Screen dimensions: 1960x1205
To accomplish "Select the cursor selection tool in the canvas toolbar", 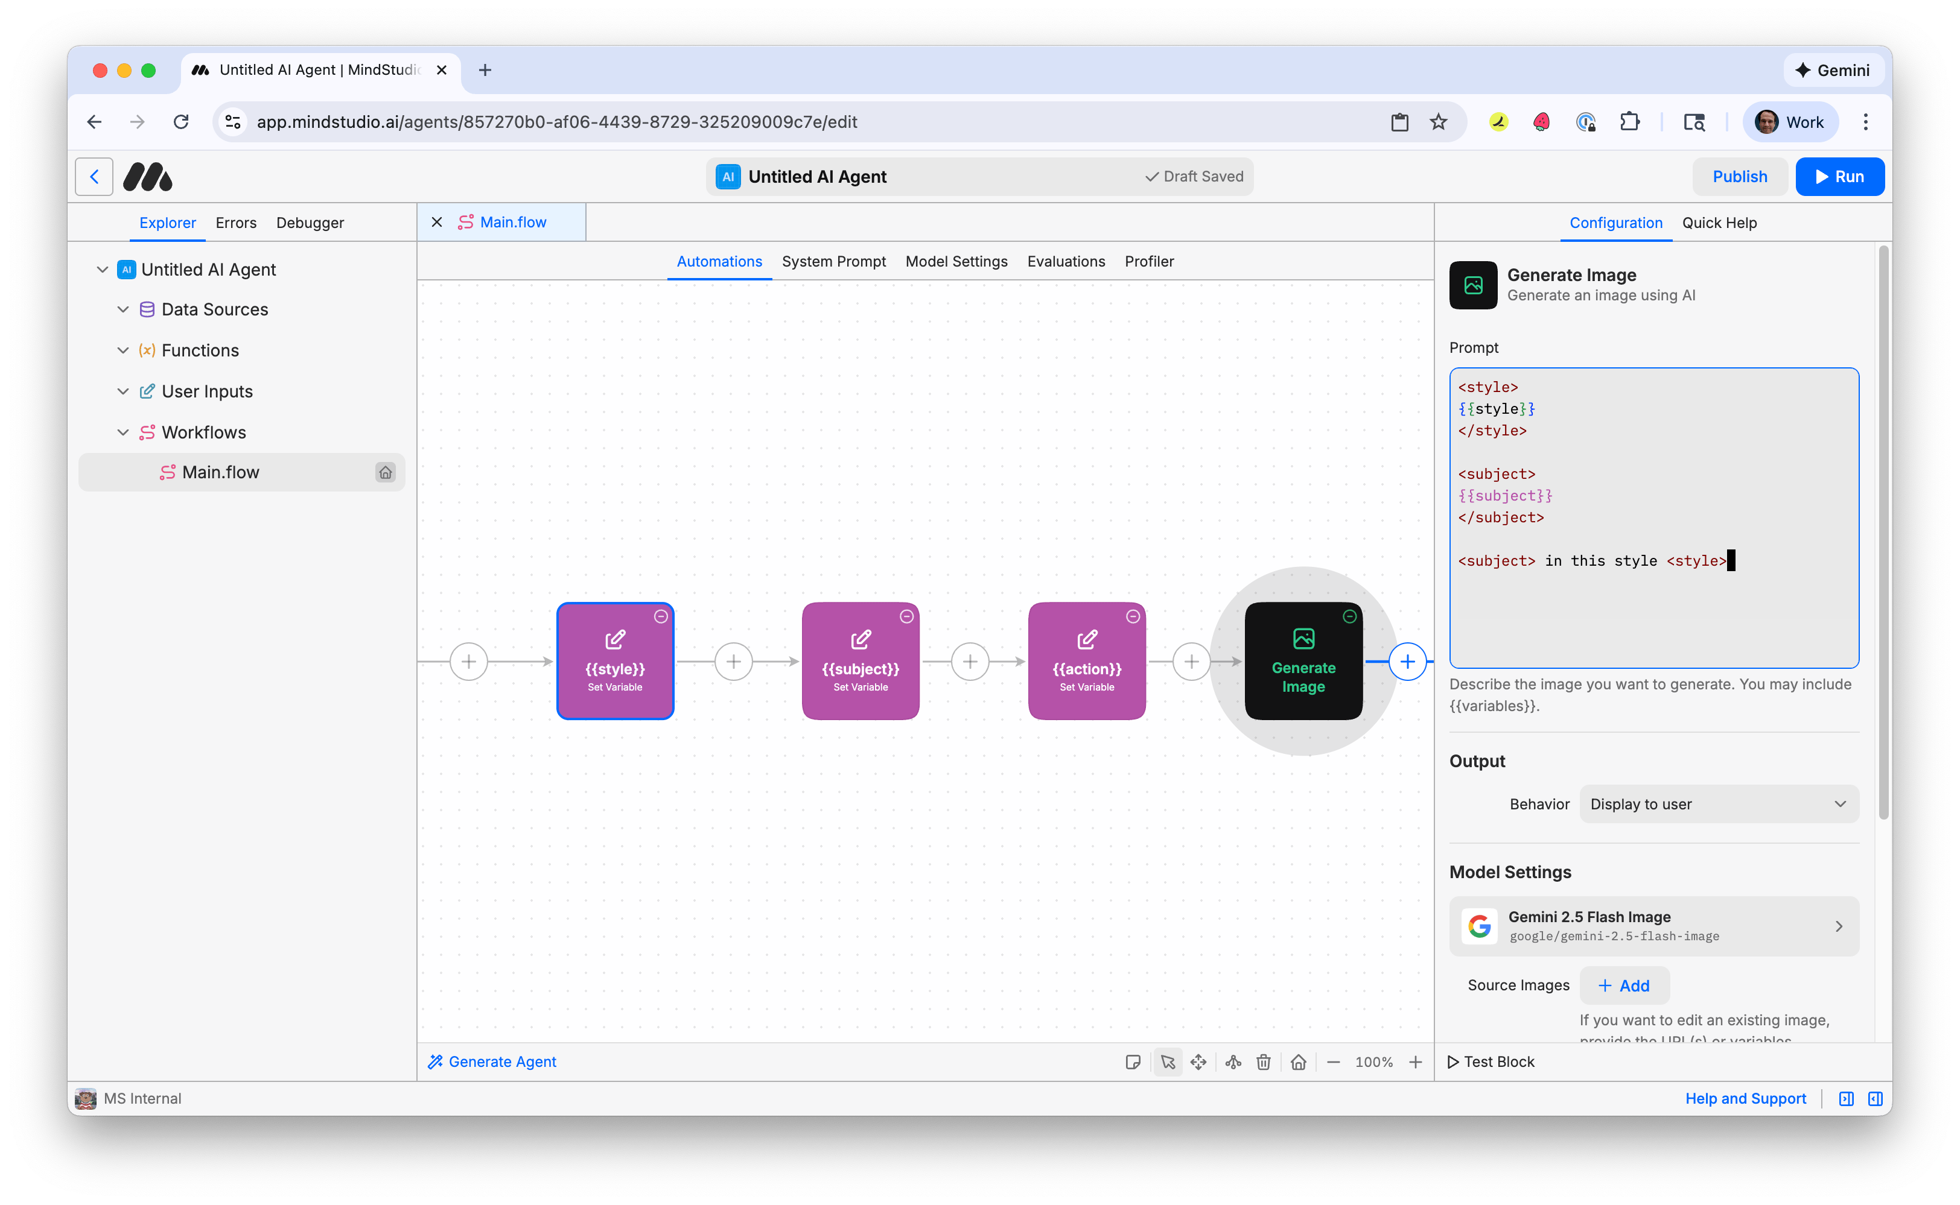I will click(1168, 1062).
